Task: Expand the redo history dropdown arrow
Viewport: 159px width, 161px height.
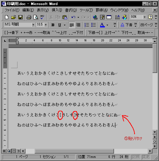Action: click(89, 17)
